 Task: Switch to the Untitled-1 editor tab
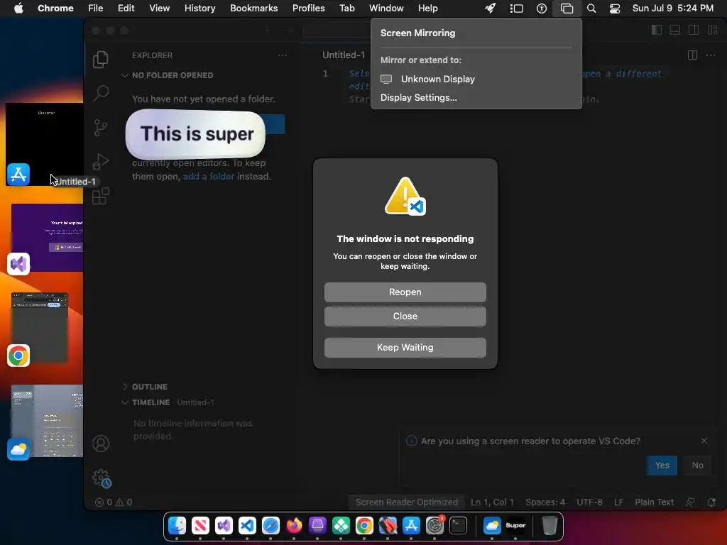pos(344,55)
